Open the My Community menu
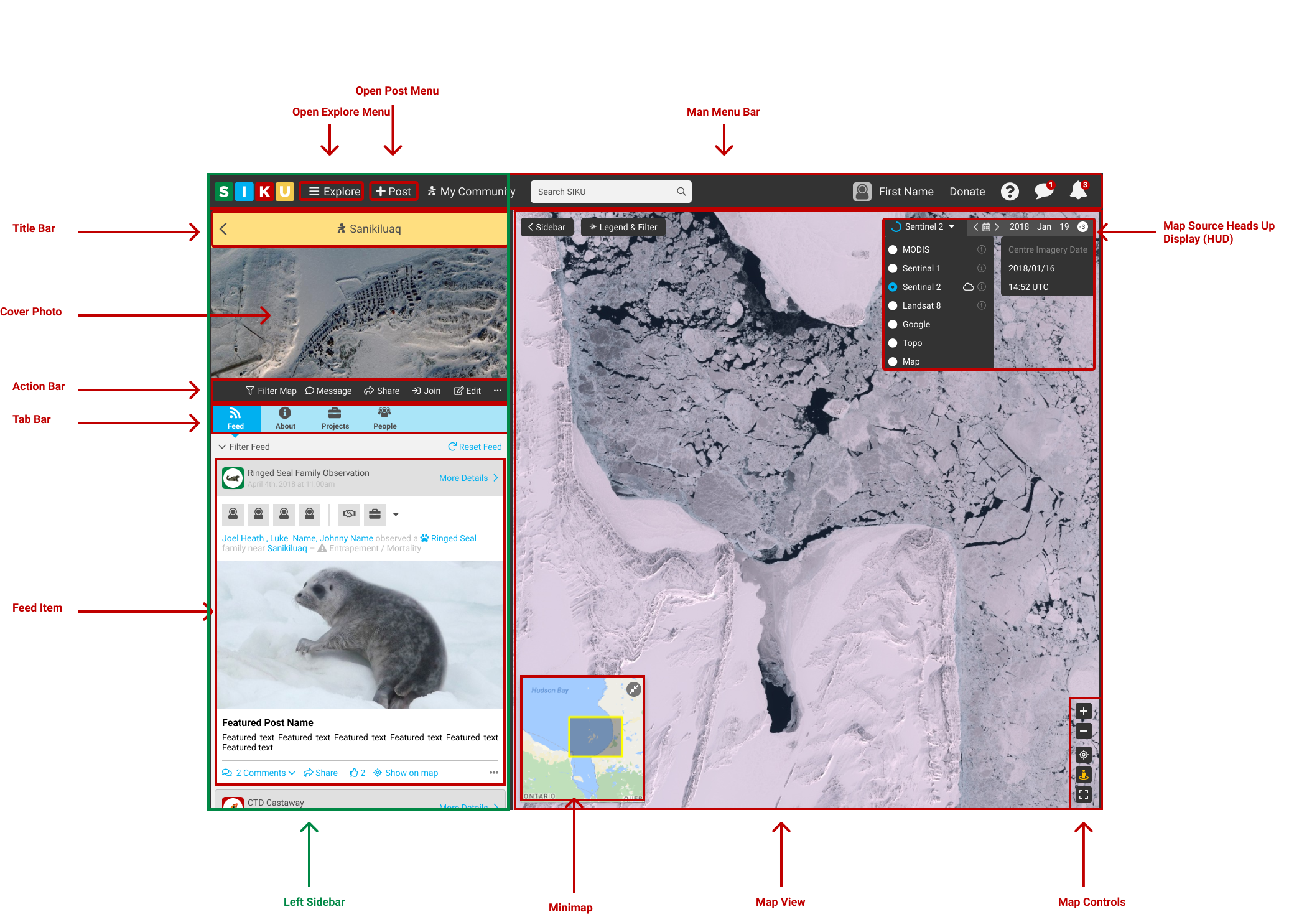This screenshot has width=1289, height=922. pos(471,191)
